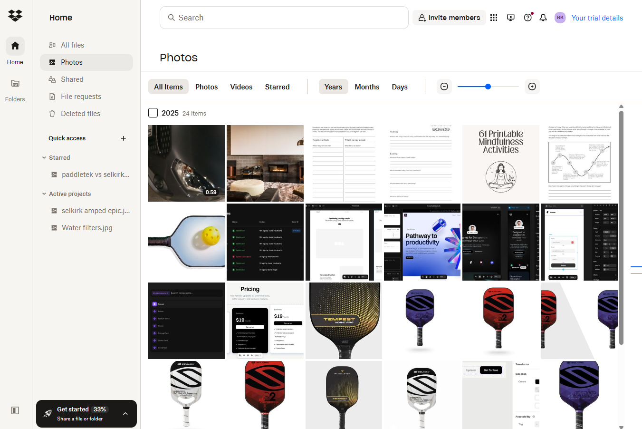Click the Quick access heading
This screenshot has height=429, width=642.
click(x=67, y=138)
